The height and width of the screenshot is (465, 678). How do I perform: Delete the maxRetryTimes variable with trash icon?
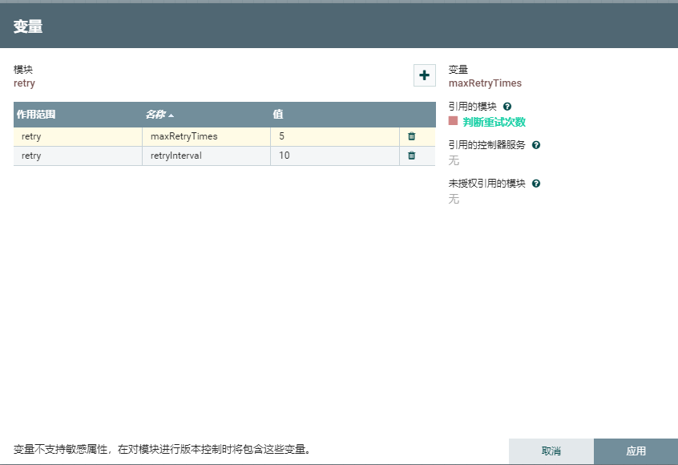(411, 136)
